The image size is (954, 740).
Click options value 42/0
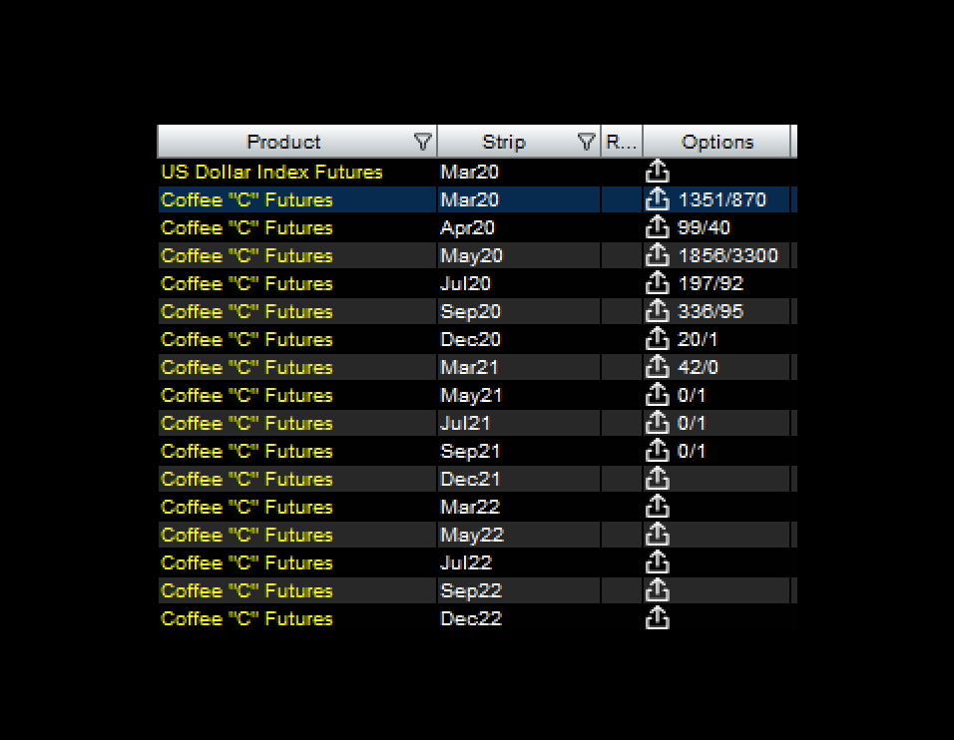(698, 368)
